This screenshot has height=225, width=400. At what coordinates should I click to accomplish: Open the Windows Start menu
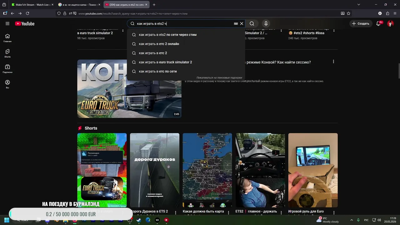coord(7,220)
